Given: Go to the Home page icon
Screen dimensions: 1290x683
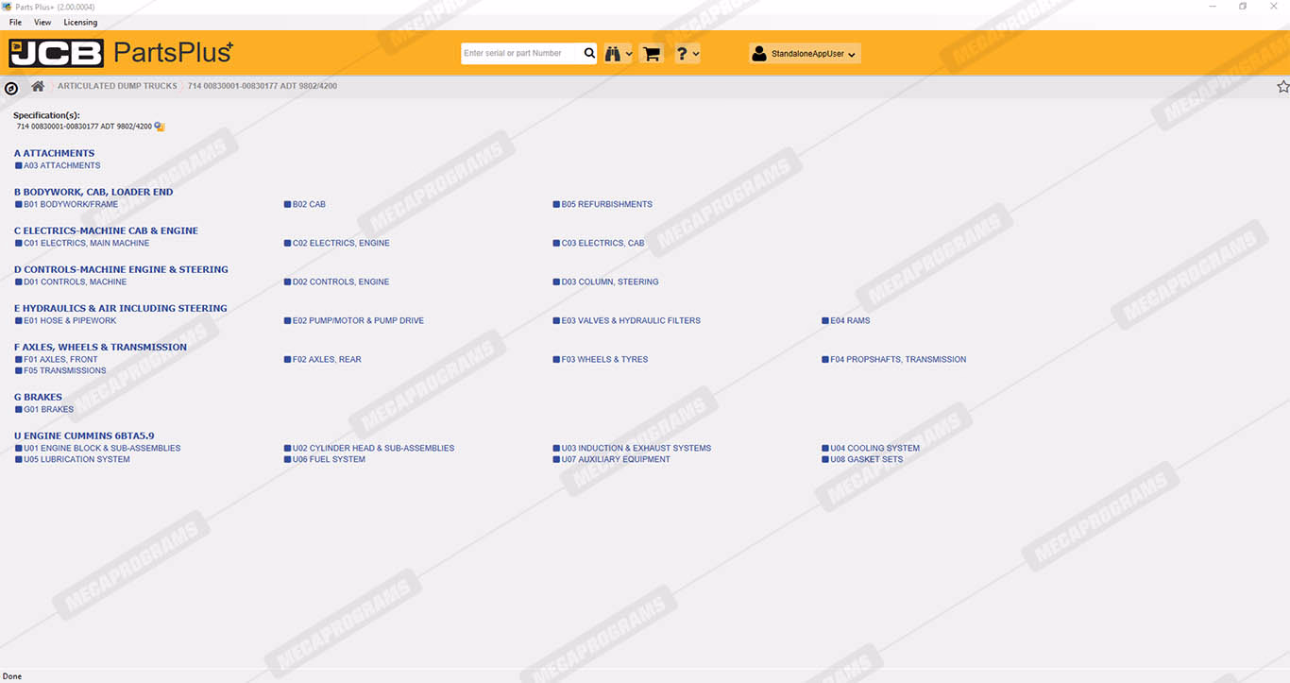Looking at the screenshot, I should 38,86.
